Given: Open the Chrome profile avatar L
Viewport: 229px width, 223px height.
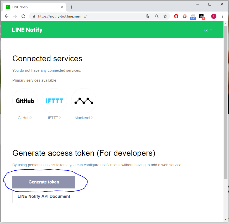Looking at the screenshot, I should click(214, 16).
